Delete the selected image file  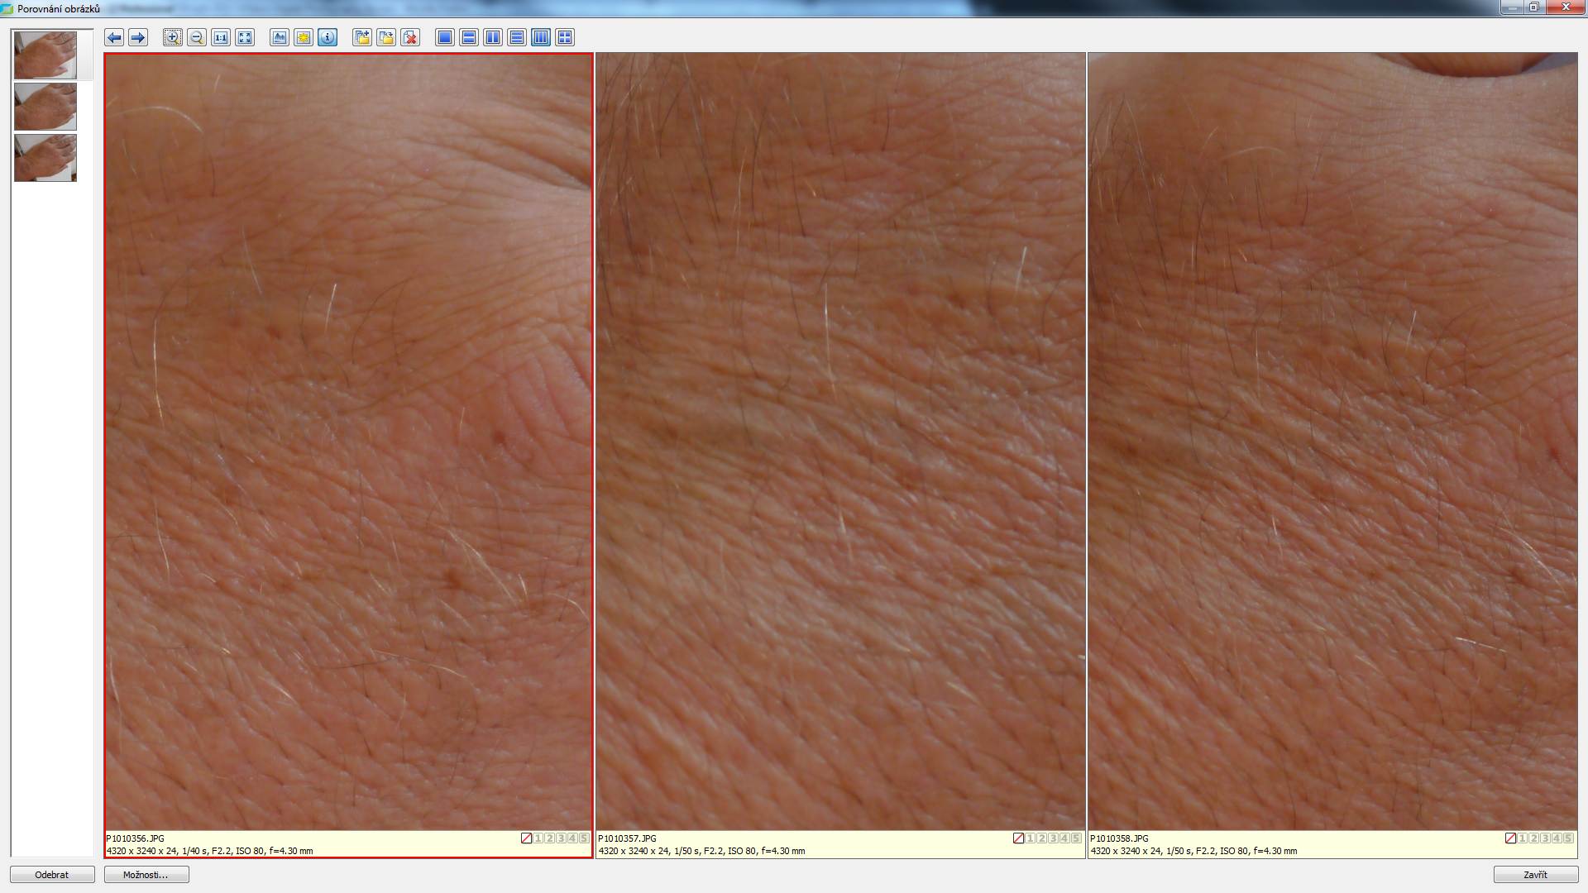click(410, 37)
